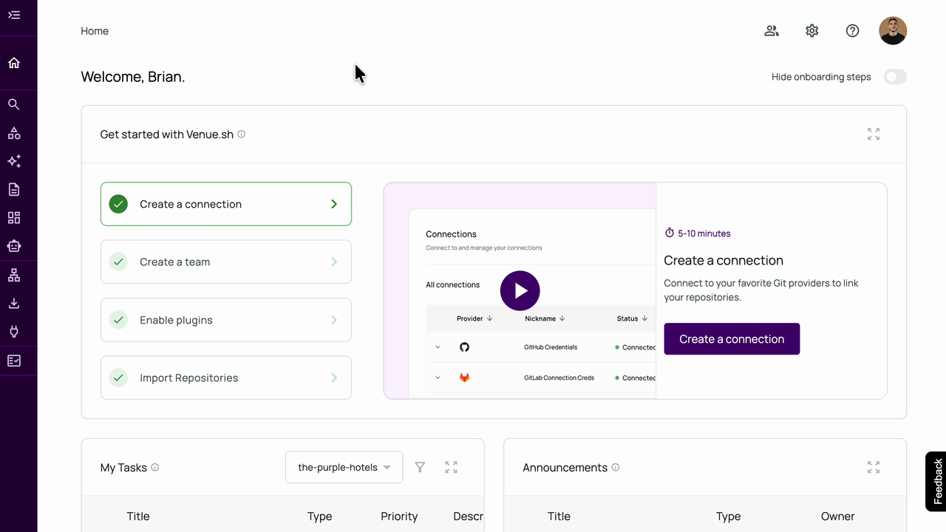This screenshot has width=946, height=532.
Task: Open the user profile avatar
Action: pos(893,31)
